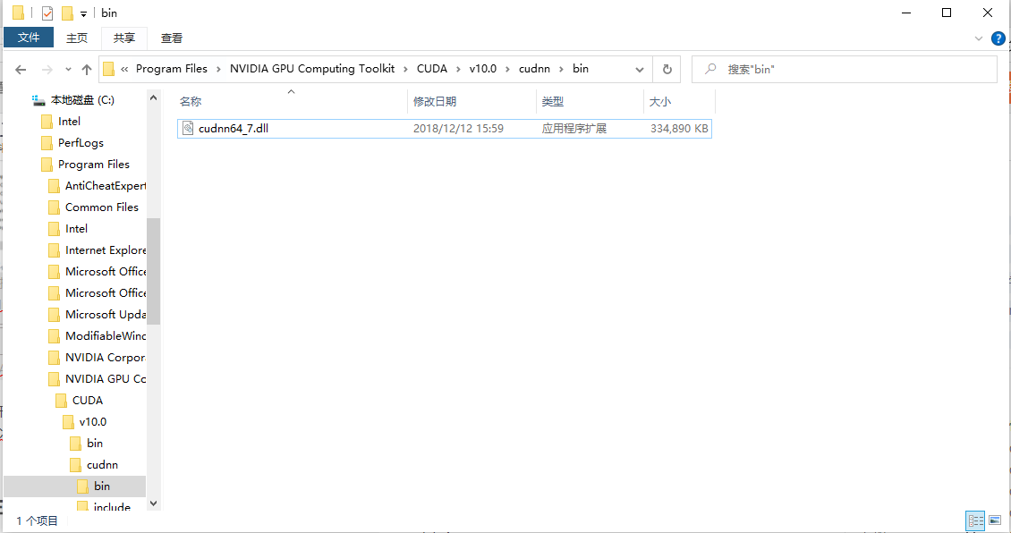Click the cudnn64_7.dll file icon

(x=188, y=128)
